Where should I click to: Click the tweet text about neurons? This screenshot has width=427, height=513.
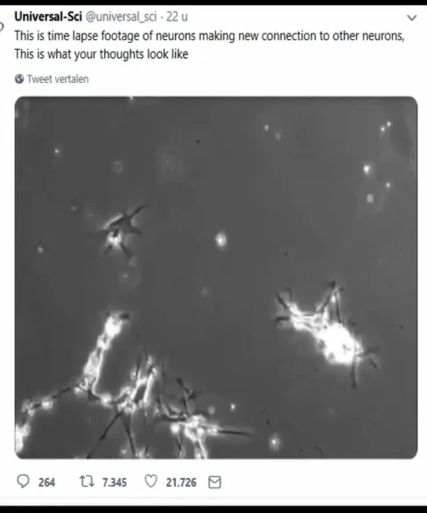[209, 45]
